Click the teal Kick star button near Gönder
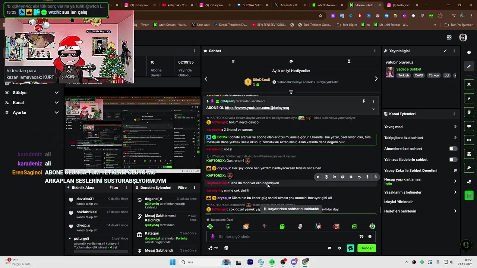 pyautogui.click(x=350, y=248)
